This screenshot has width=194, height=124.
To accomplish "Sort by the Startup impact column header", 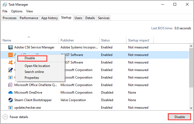I will click(x=140, y=40).
